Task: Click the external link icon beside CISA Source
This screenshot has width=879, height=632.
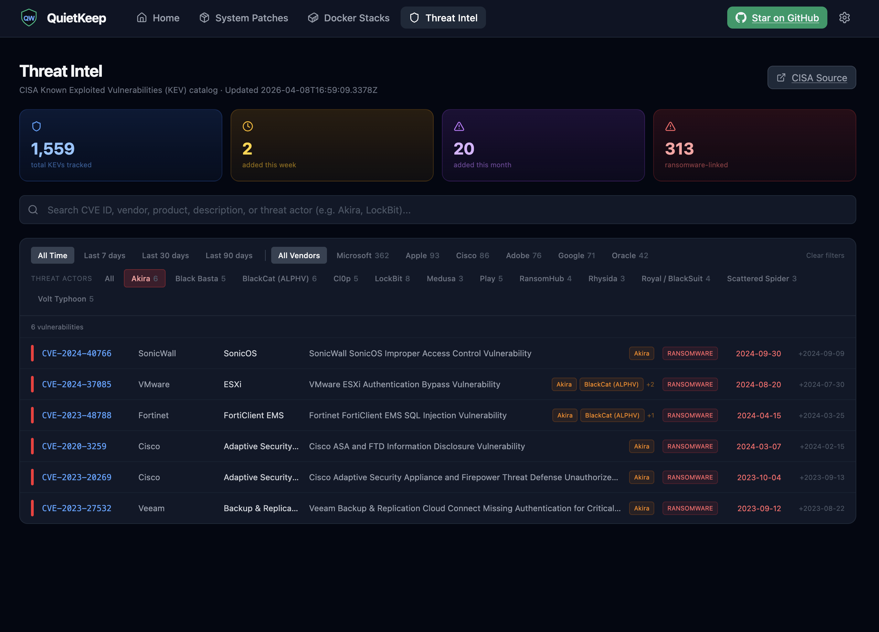Action: (x=781, y=77)
